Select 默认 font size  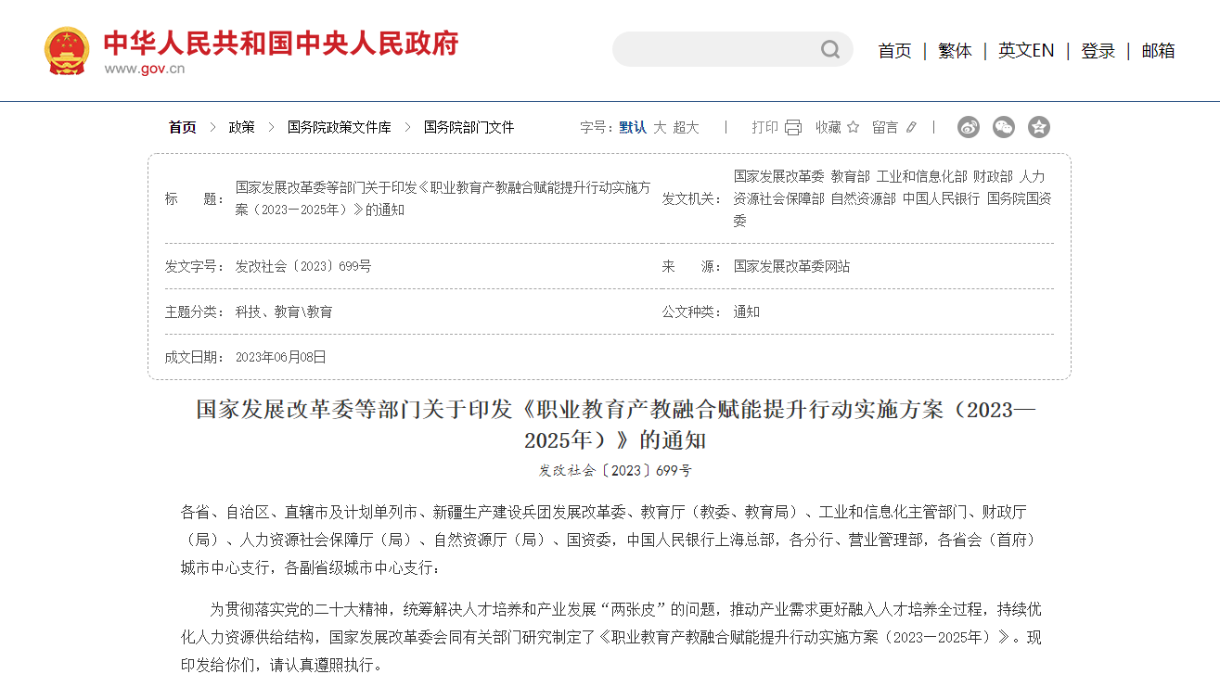coord(634,127)
